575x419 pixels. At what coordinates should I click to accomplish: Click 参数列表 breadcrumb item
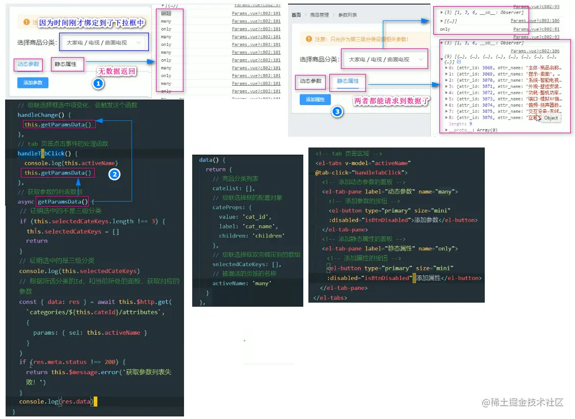tap(347, 15)
